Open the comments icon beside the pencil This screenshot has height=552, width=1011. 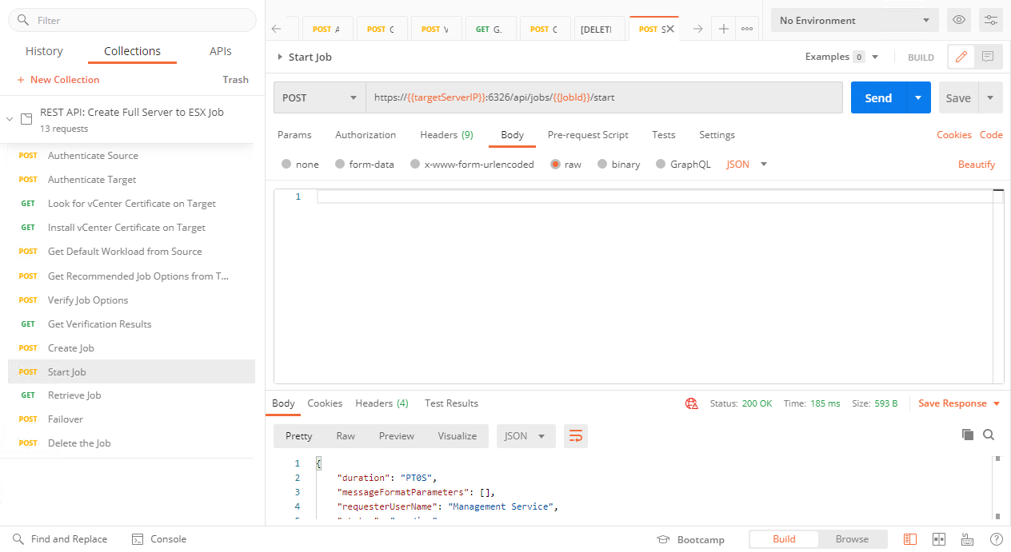coord(988,57)
